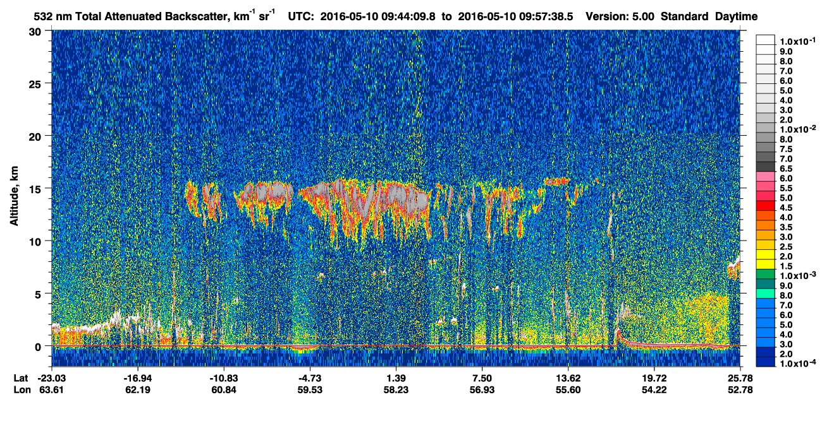822x421 pixels.
Task: Click the 'Version: 5.00' text in header
Action: (620, 17)
